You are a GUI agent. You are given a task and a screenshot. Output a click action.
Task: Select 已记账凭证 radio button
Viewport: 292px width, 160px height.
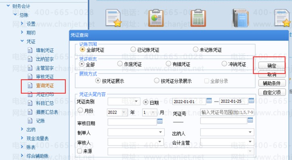(133, 49)
